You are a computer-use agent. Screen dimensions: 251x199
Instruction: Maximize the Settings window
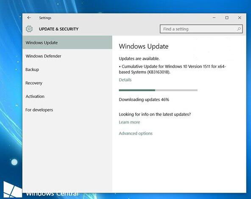[x=227, y=18]
